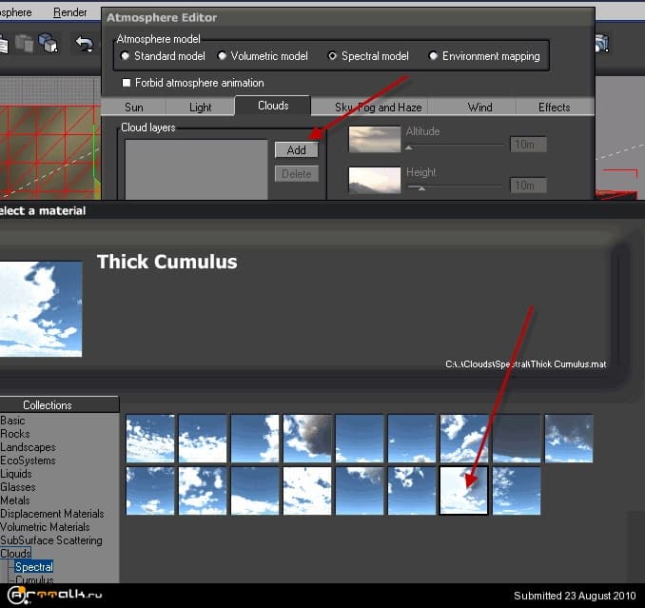The image size is (645, 608).
Task: Select the Liquids collection
Action: pyautogui.click(x=15, y=474)
